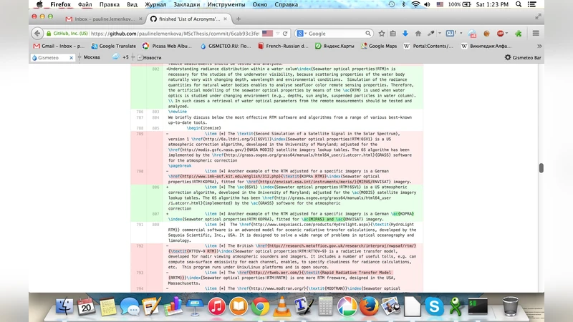Open the Terminal icon in the dock
The image size is (573, 322).
(478, 306)
